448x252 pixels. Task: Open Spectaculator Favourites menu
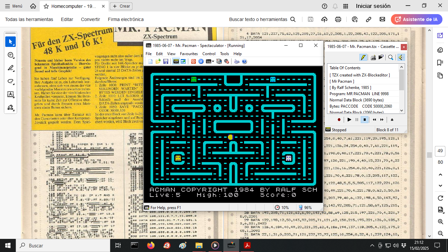pyautogui.click(x=189, y=54)
